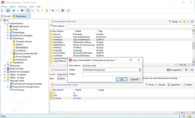This screenshot has height=118, width=195.
Task: Click Annuler in the dialog
Action: click(135, 79)
